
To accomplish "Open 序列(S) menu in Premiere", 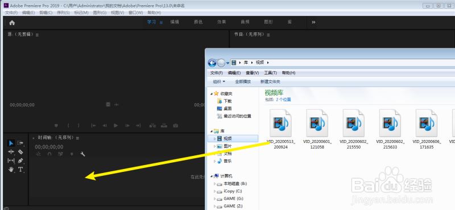I will pyautogui.click(x=63, y=13).
